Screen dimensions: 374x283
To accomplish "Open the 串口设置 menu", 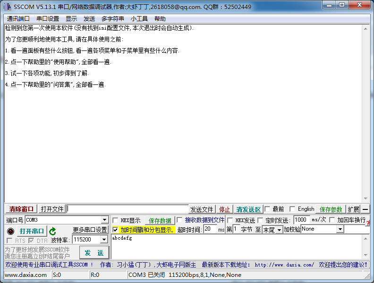I will point(48,19).
